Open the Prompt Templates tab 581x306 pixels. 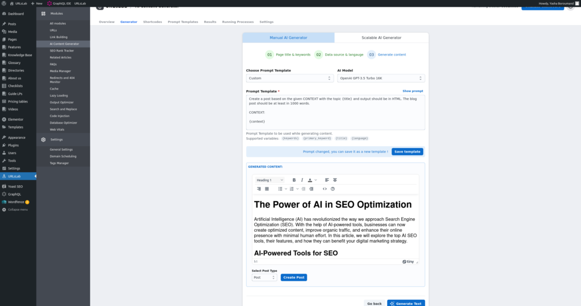[x=182, y=22]
